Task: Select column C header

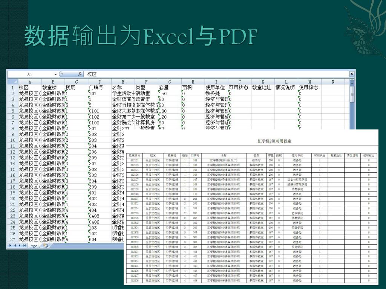Action: (76, 82)
